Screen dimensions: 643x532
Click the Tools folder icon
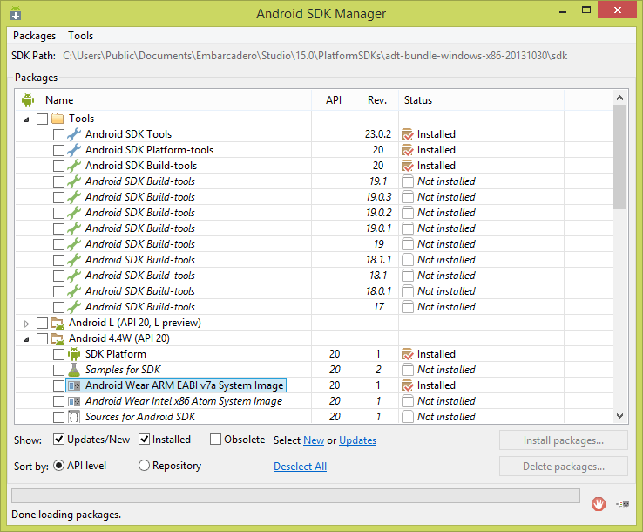point(58,119)
